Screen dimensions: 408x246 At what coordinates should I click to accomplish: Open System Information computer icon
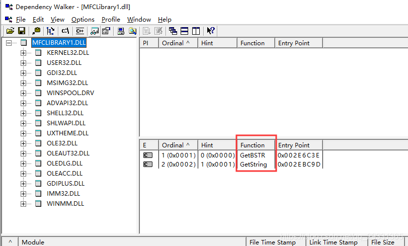click(120, 31)
